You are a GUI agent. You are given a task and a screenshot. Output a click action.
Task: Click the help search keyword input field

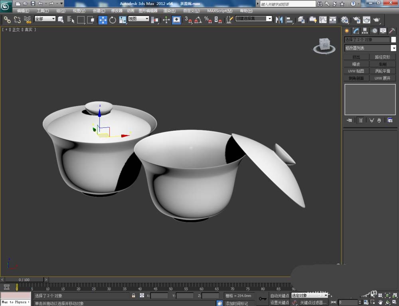pos(288,4)
